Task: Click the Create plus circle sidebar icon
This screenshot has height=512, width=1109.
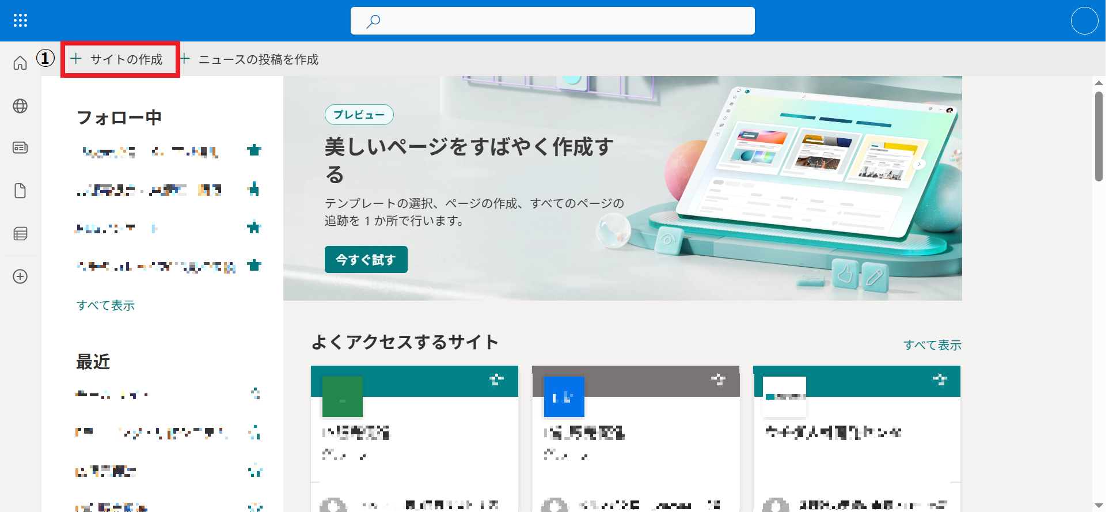Action: tap(20, 276)
